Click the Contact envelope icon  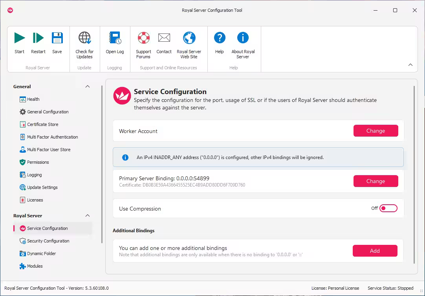click(164, 38)
